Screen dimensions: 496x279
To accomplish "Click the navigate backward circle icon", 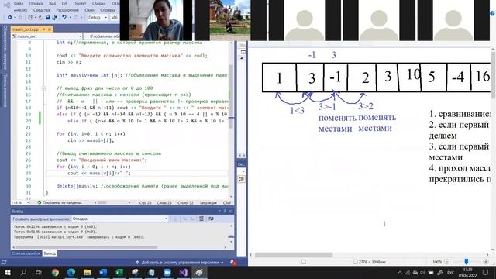I will click(x=10, y=18).
